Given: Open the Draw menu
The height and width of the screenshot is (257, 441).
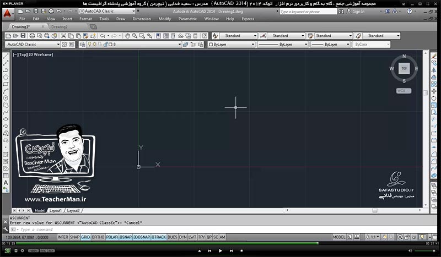Looking at the screenshot, I should coord(121,19).
